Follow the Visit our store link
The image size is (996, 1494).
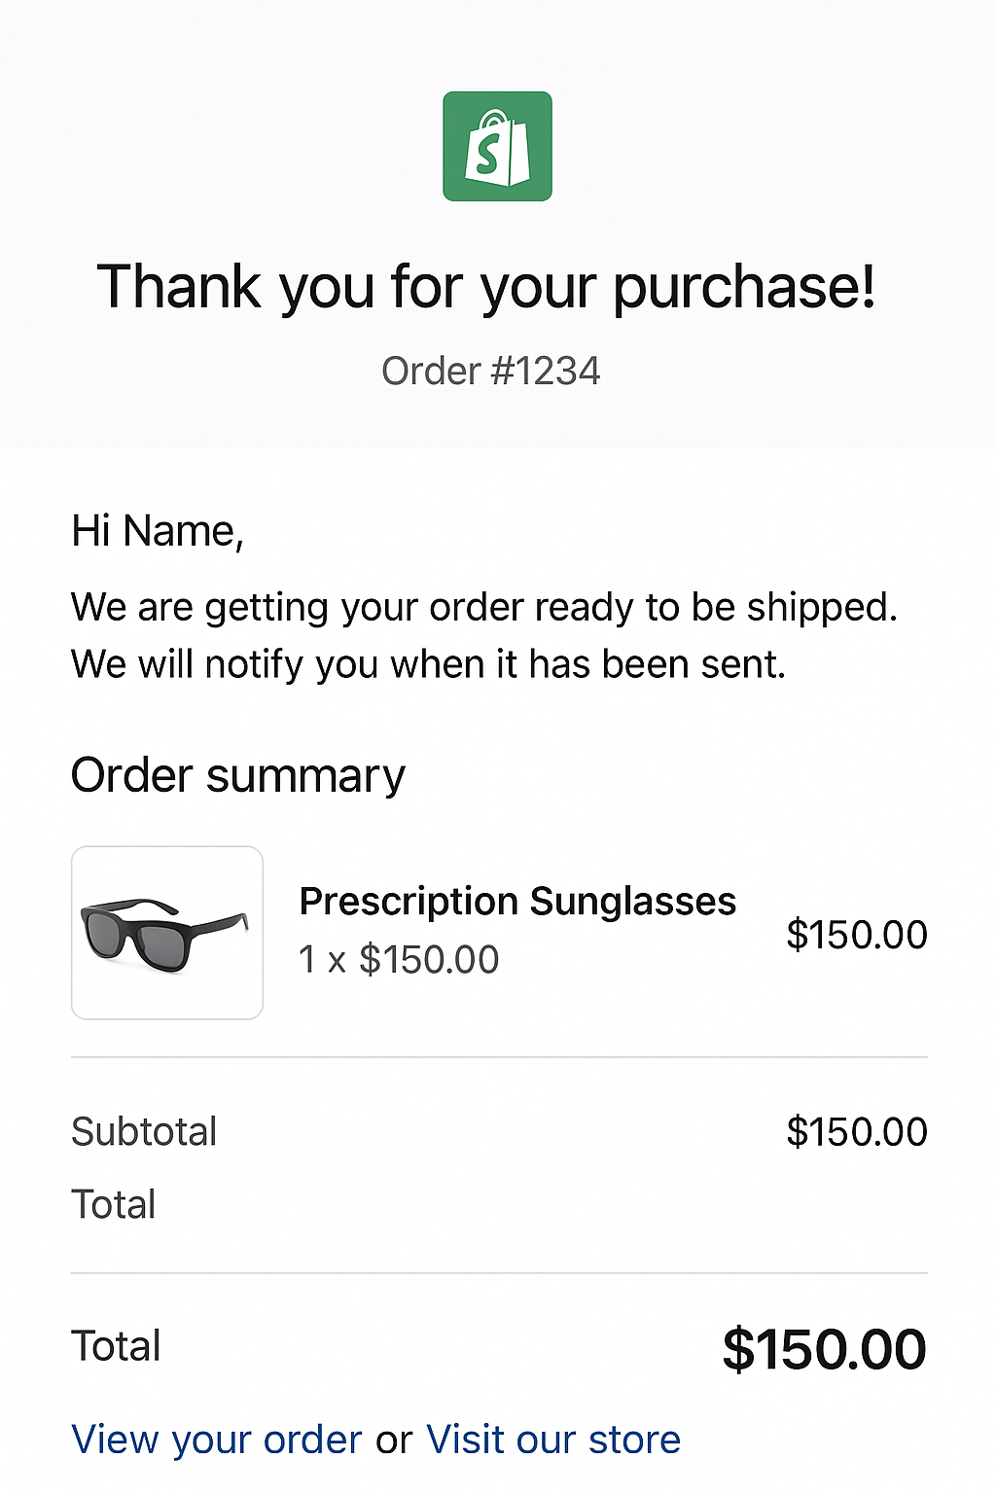click(x=553, y=1440)
